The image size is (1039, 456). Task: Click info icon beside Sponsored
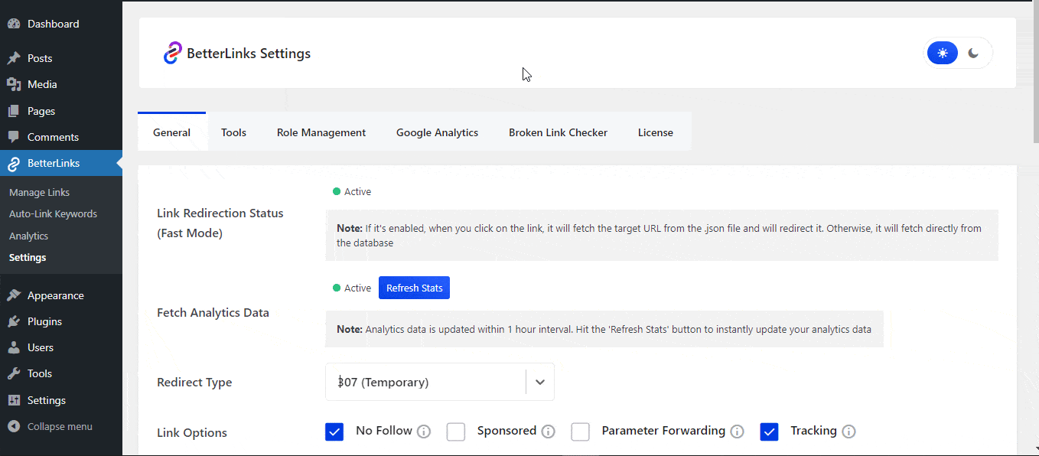548,432
